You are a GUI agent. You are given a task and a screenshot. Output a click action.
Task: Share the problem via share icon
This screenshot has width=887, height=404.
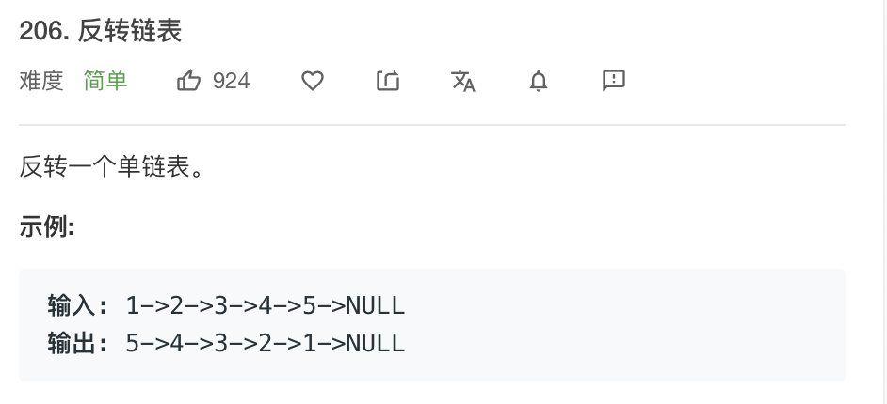tap(388, 81)
